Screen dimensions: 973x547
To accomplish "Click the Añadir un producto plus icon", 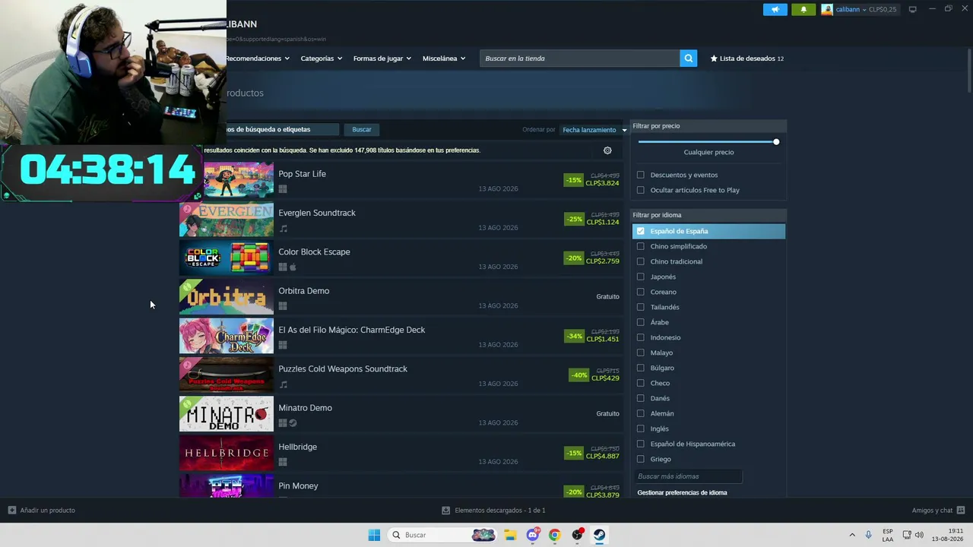I will (11, 511).
